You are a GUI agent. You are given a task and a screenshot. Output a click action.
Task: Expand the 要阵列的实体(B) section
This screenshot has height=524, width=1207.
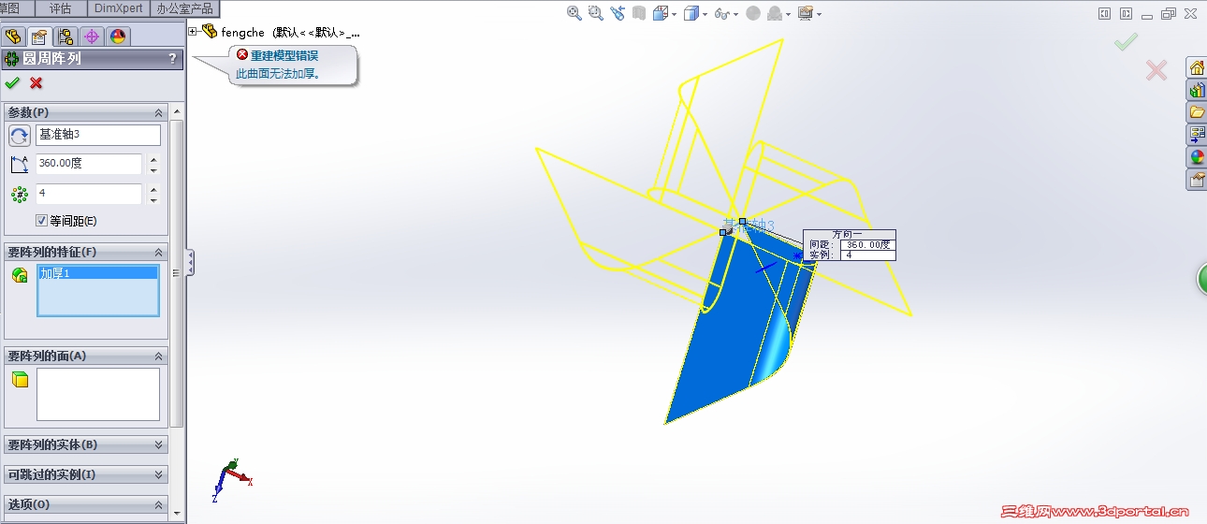click(158, 444)
